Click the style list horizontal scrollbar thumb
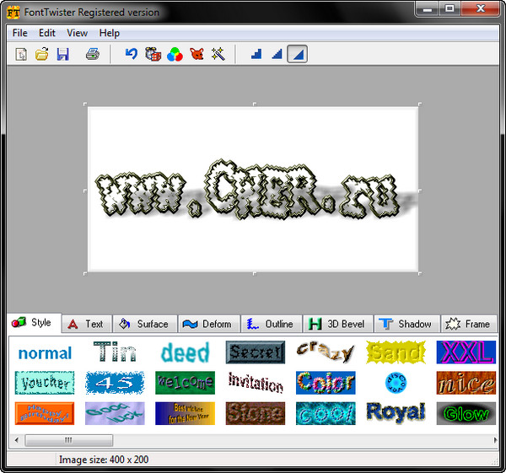The width and height of the screenshot is (506, 473). (68, 440)
